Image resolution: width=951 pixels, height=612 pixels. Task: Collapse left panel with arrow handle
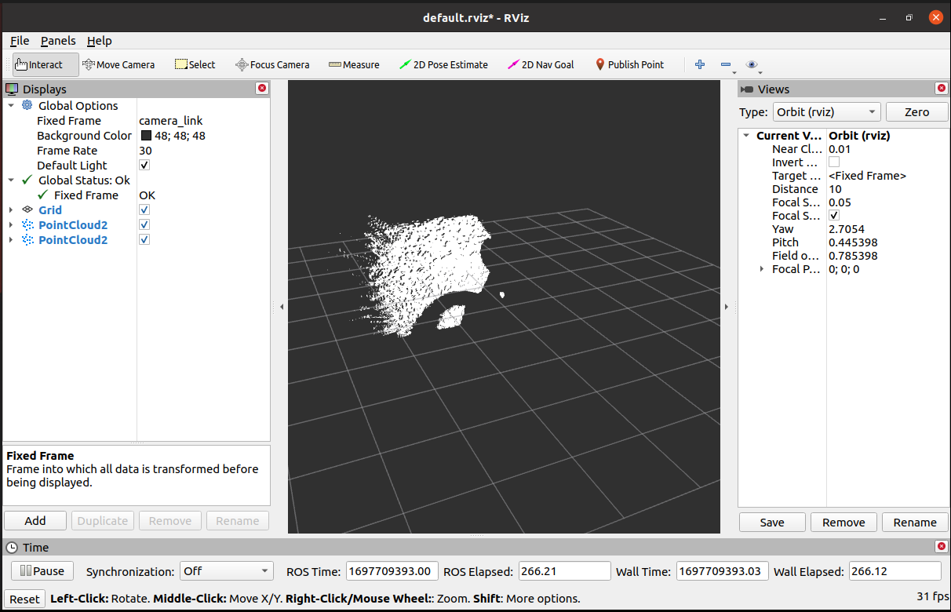point(282,307)
